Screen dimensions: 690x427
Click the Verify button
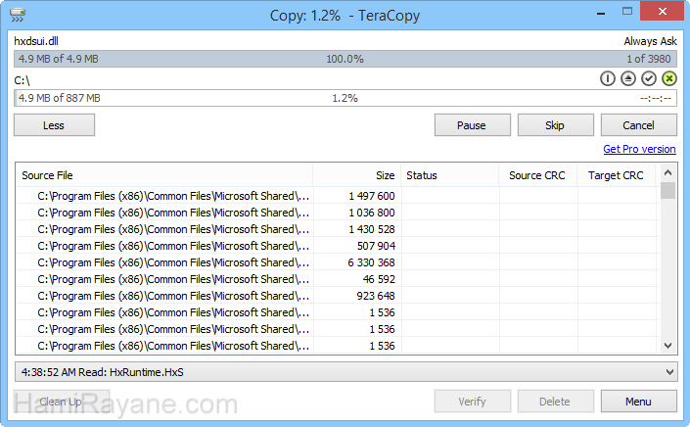472,402
